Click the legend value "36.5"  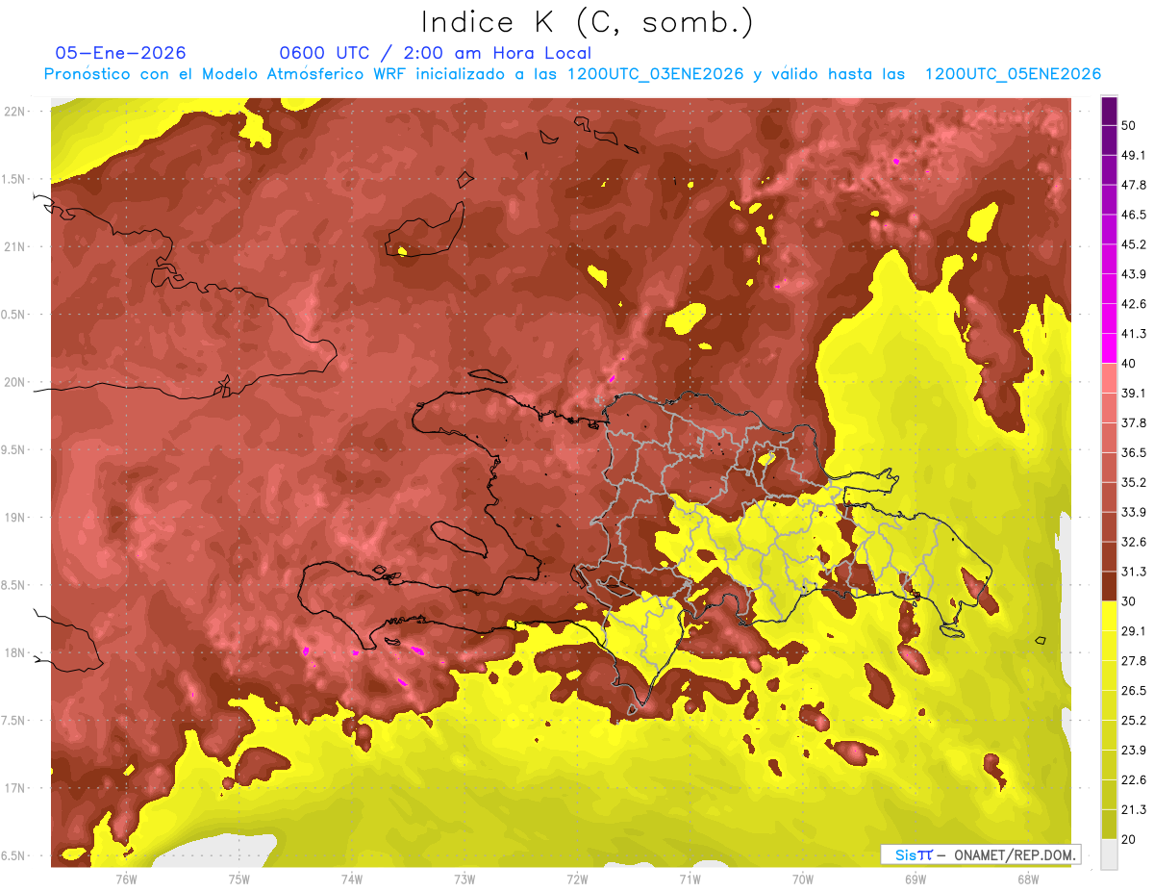pyautogui.click(x=1134, y=452)
